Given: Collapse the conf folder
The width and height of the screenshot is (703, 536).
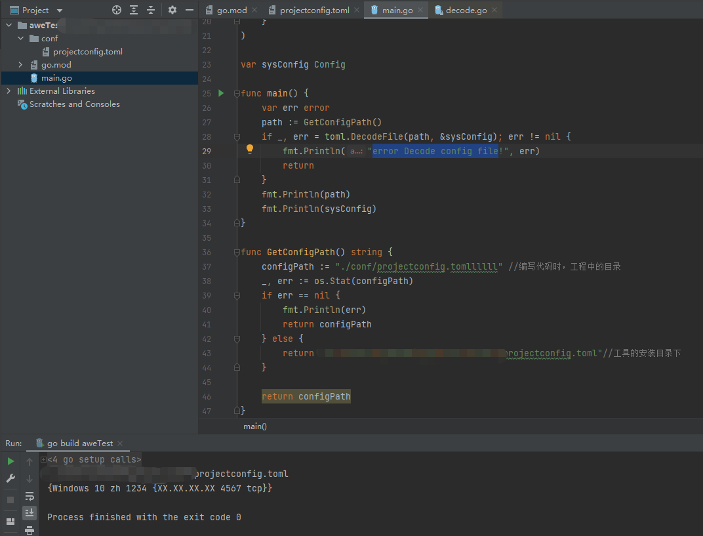Looking at the screenshot, I should (x=20, y=37).
